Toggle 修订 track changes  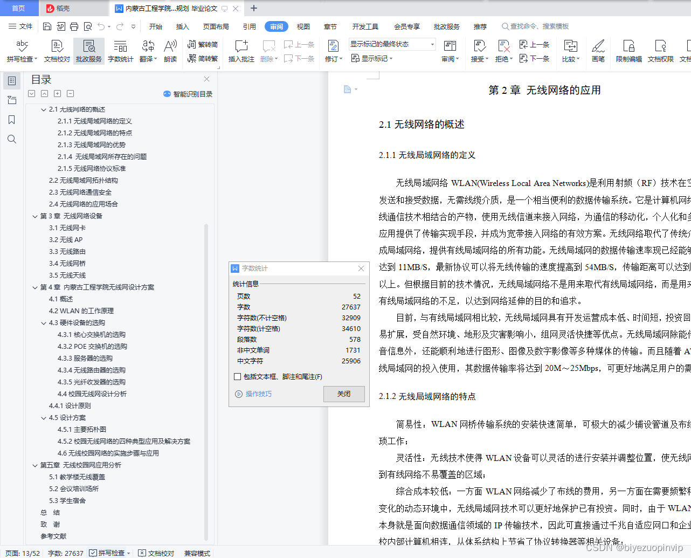click(334, 51)
